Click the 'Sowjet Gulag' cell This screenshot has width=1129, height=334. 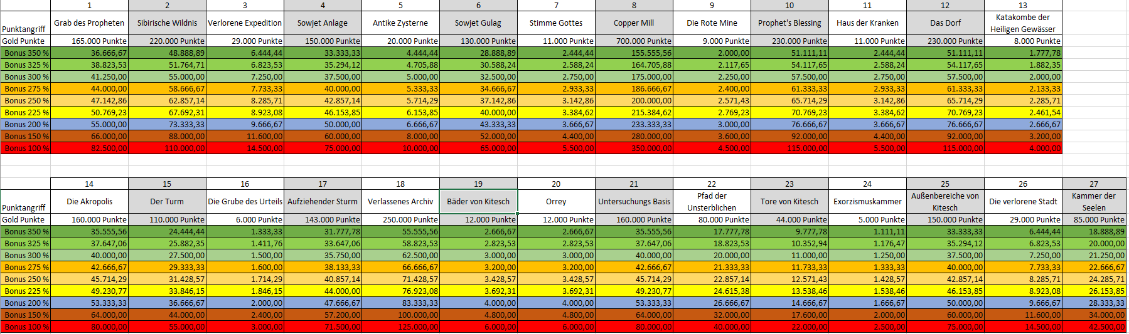pos(478,23)
